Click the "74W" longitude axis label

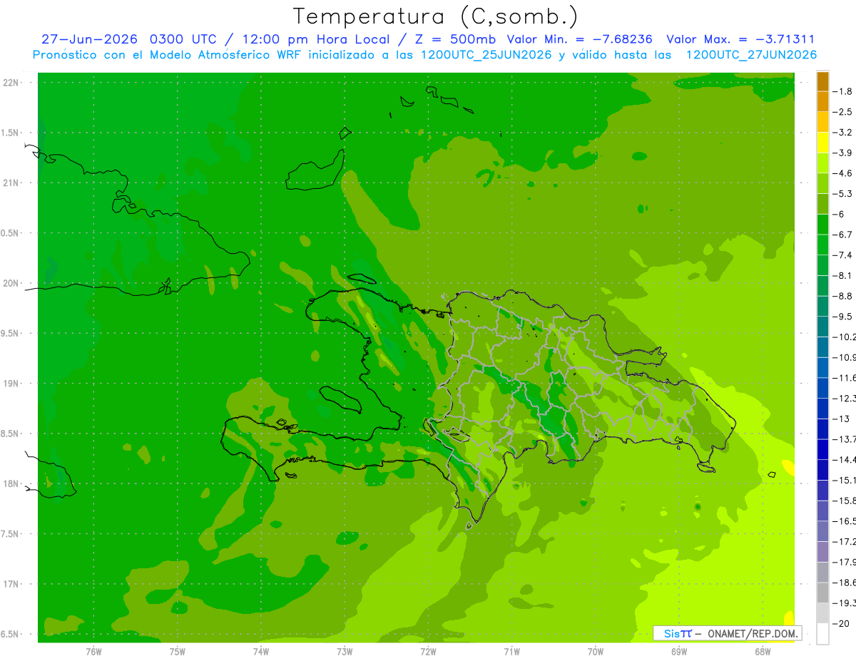261,651
